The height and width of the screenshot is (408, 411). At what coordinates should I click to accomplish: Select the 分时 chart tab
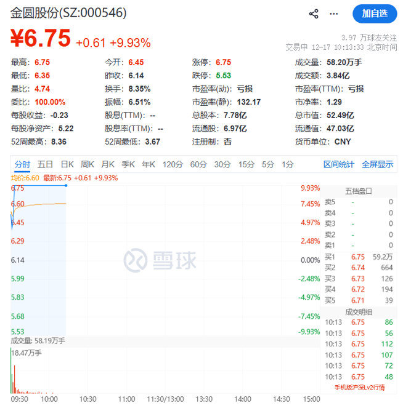22,164
